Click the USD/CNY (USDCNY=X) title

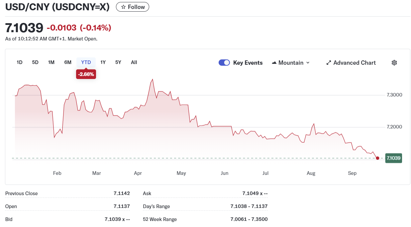tap(57, 7)
